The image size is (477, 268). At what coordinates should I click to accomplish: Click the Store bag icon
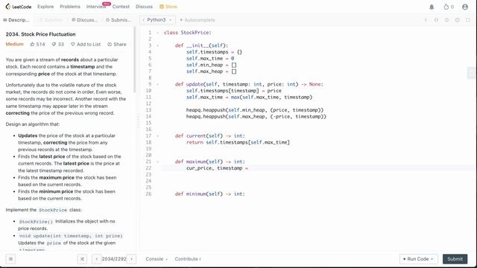[162, 7]
